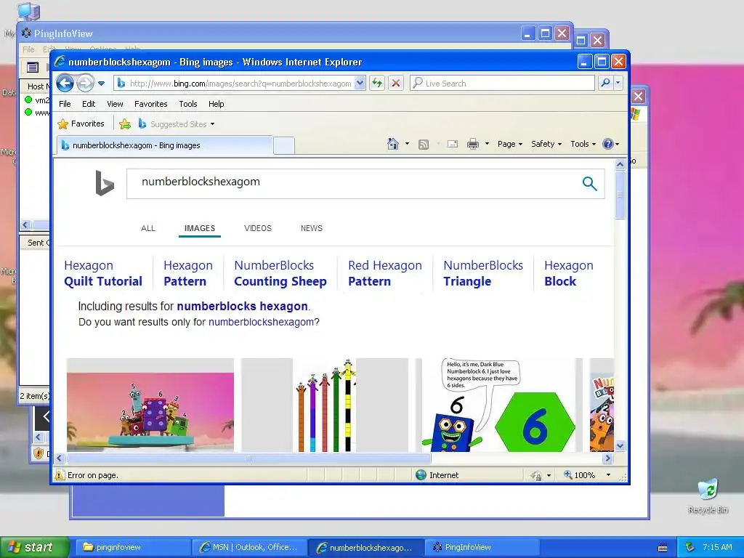Open Suggested Sites dropdown
This screenshot has width=744, height=558.
coord(177,124)
